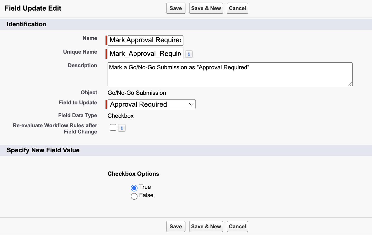Click the info icon beside Unique Name
This screenshot has height=235, width=372.
coord(189,54)
